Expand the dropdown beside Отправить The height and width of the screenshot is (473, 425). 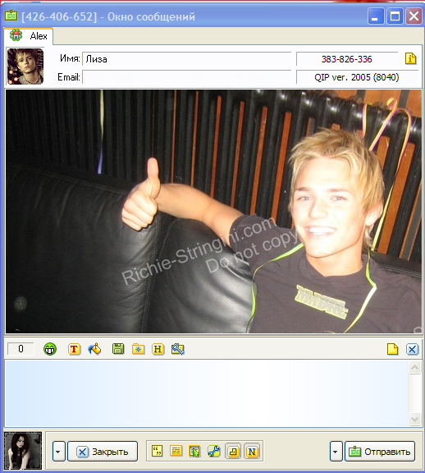(336, 452)
